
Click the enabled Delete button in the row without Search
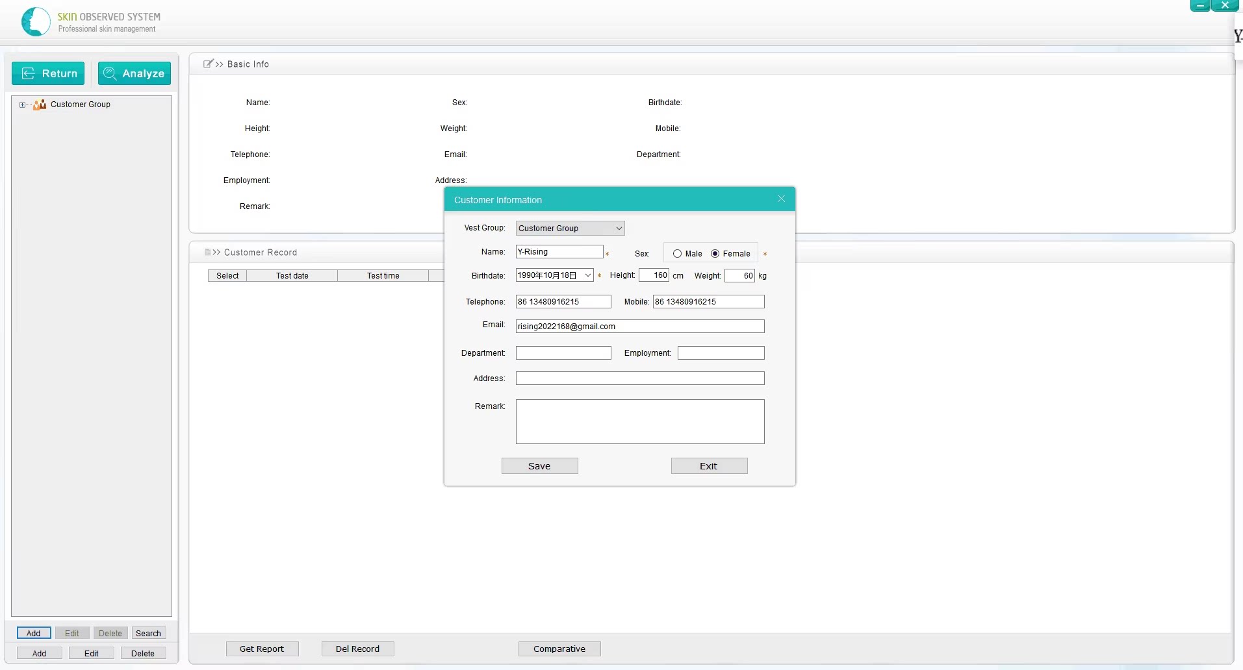[x=143, y=653]
